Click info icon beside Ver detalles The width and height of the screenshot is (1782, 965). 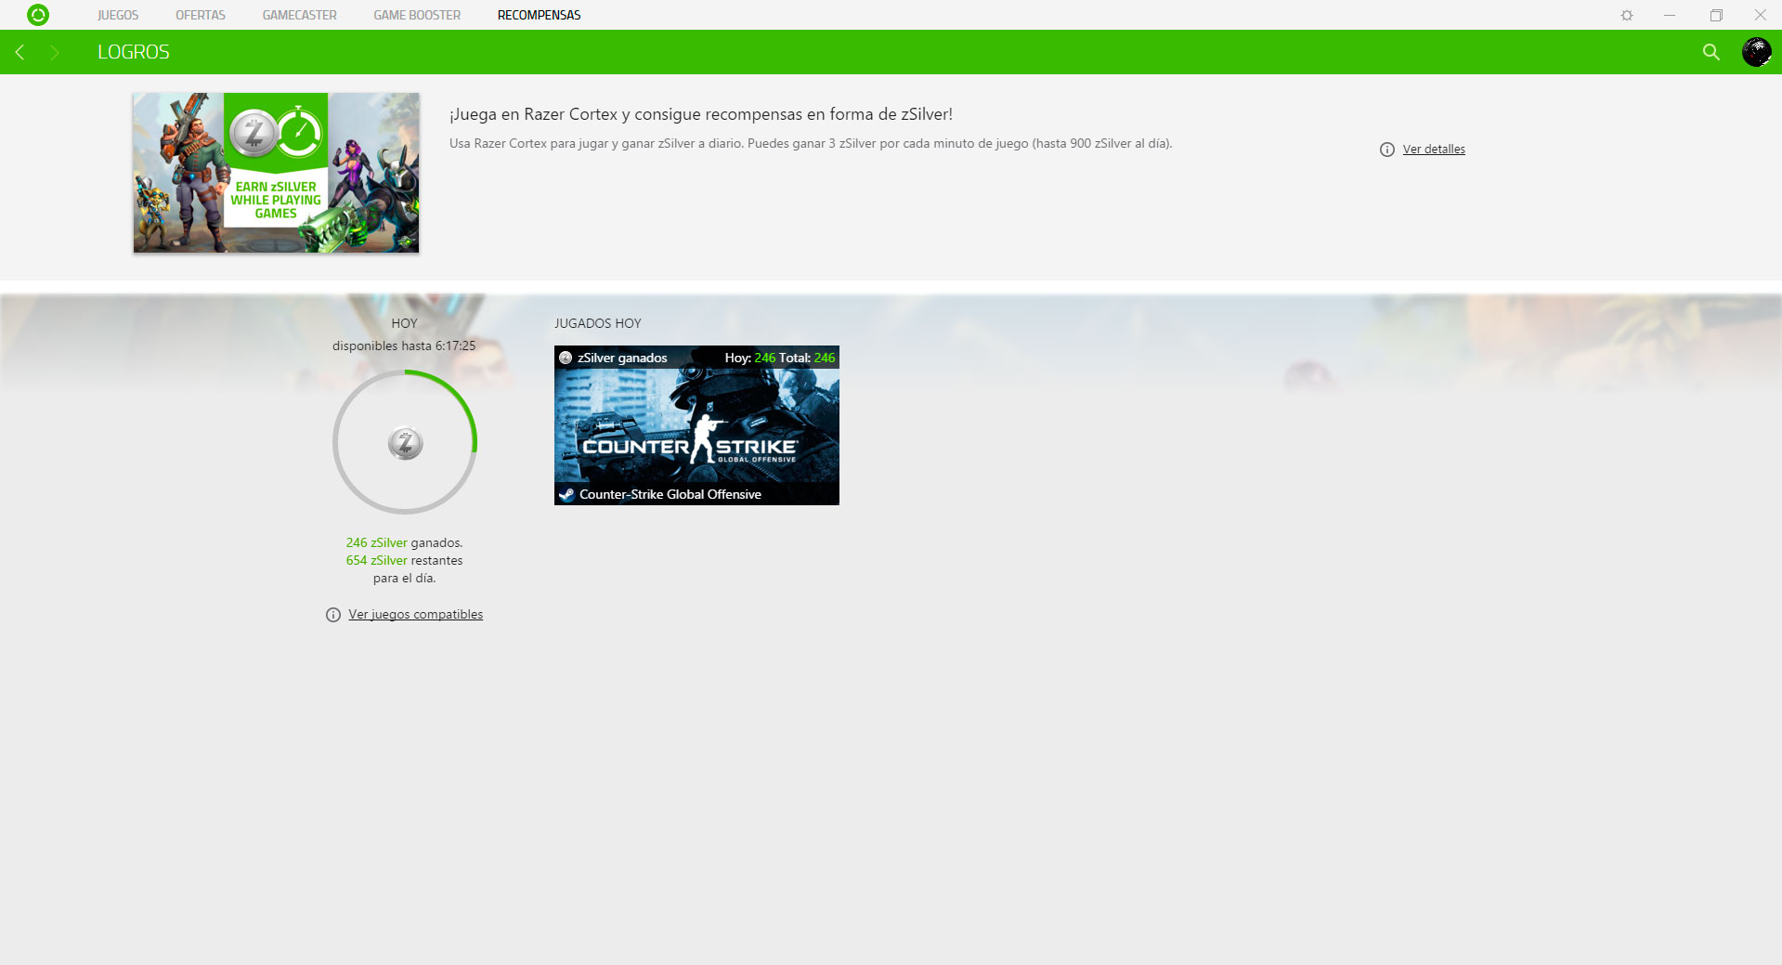coord(1387,150)
